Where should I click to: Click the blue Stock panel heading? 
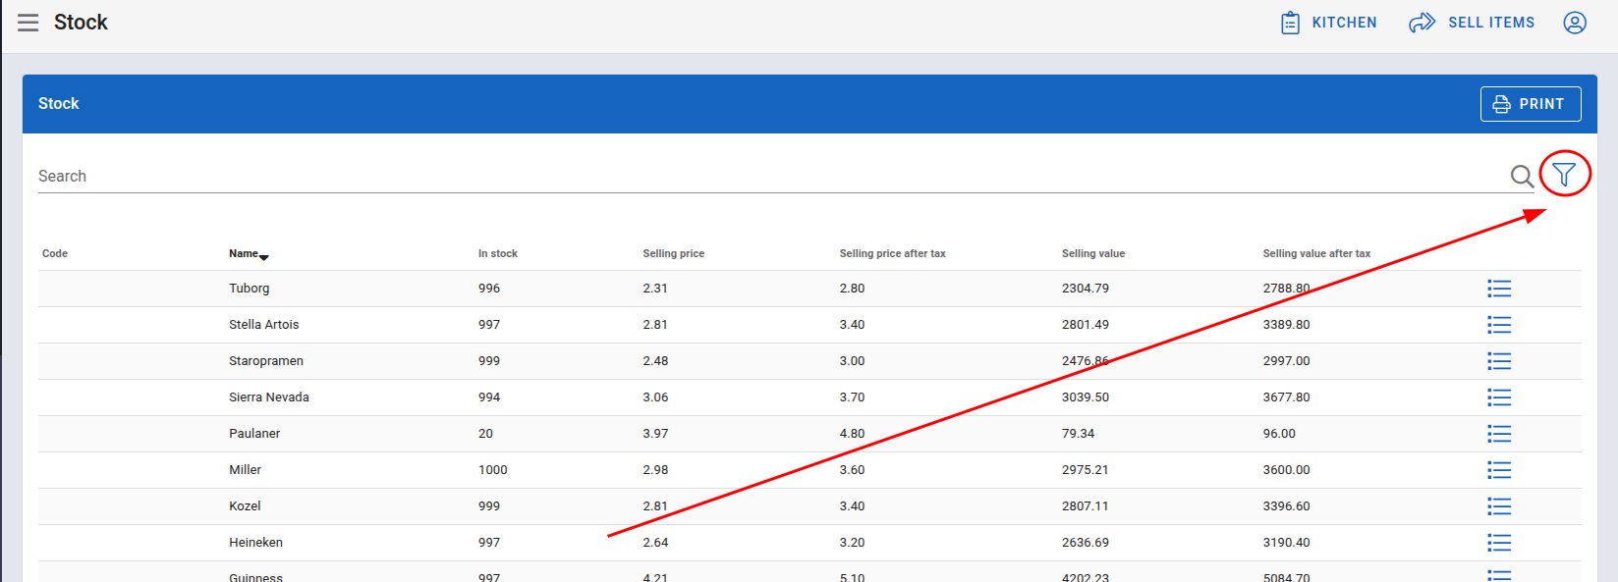59,104
